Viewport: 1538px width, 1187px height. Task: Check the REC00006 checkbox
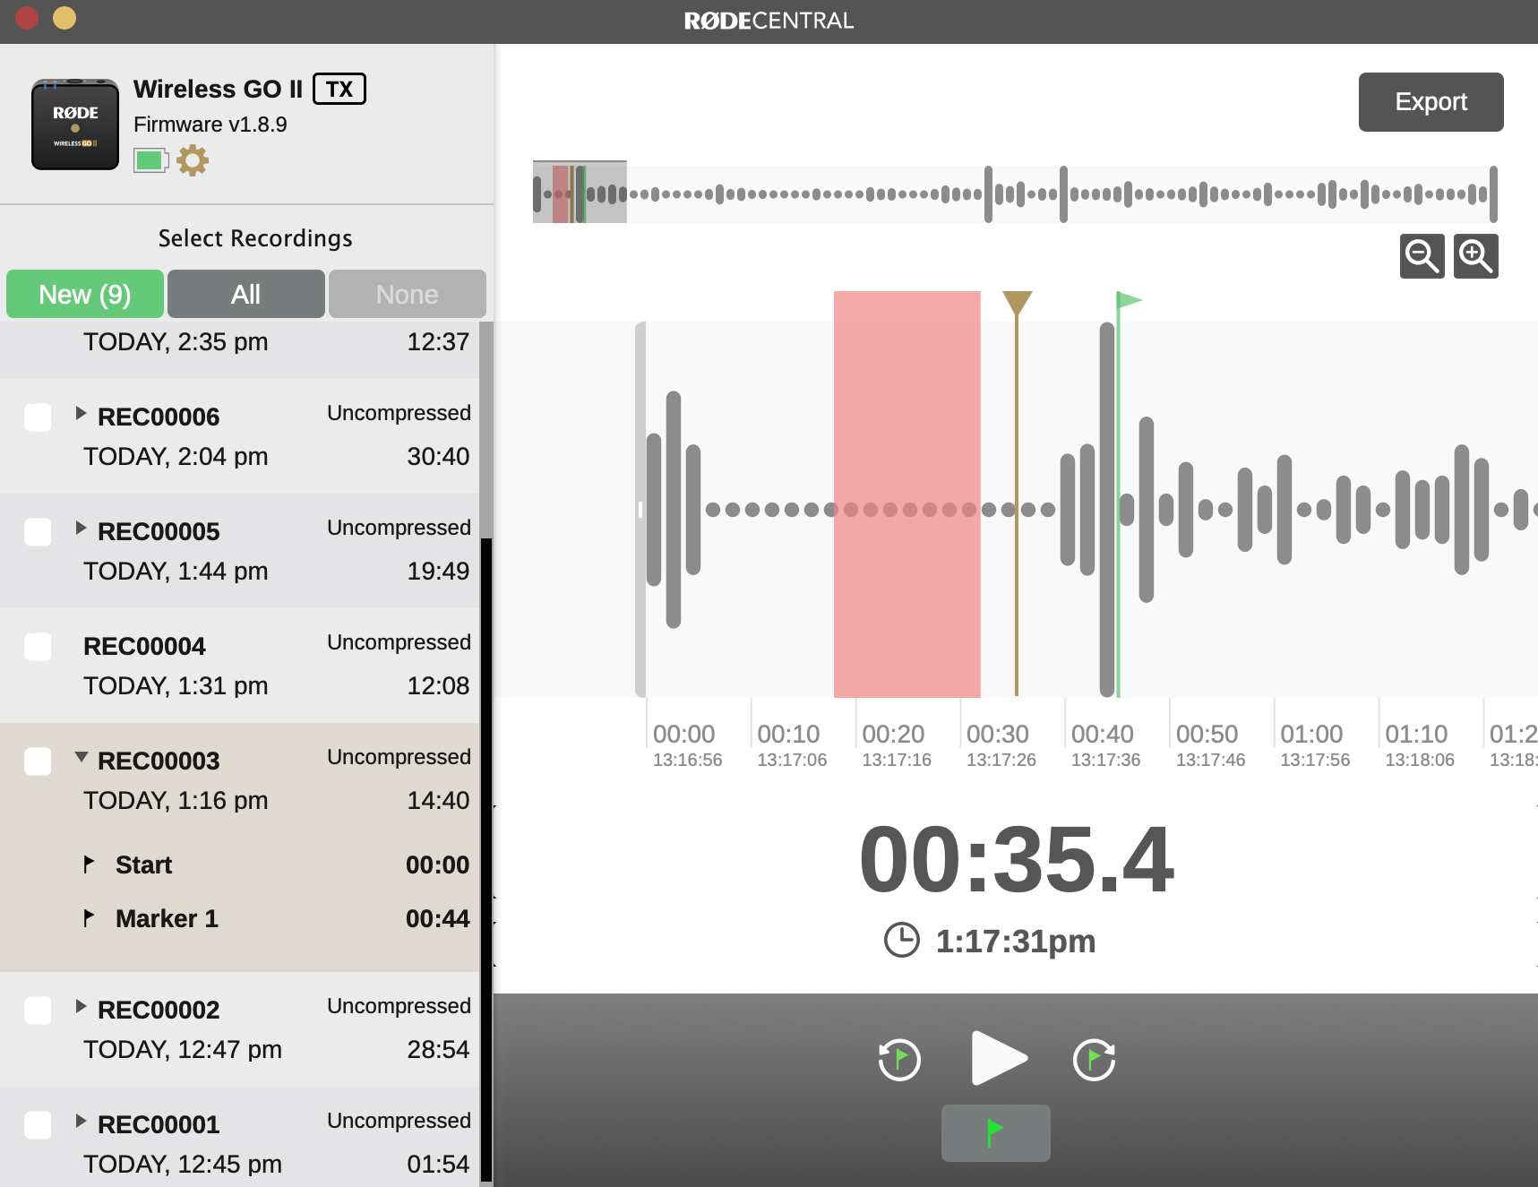point(38,417)
